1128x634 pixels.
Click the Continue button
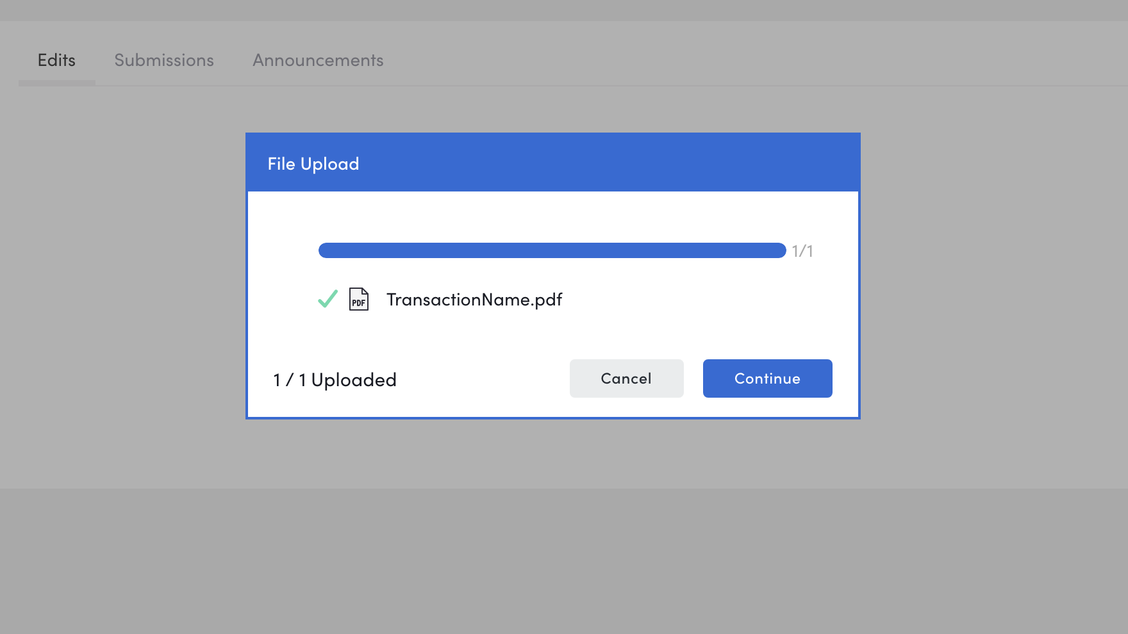tap(767, 378)
